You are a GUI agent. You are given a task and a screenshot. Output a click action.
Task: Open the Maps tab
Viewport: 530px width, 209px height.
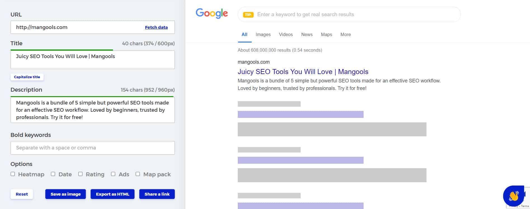coord(326,35)
